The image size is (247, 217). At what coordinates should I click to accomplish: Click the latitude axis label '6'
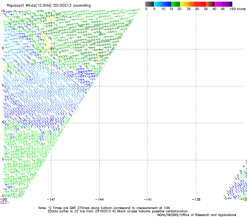click(3, 85)
